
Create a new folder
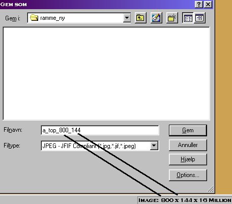click(x=172, y=18)
